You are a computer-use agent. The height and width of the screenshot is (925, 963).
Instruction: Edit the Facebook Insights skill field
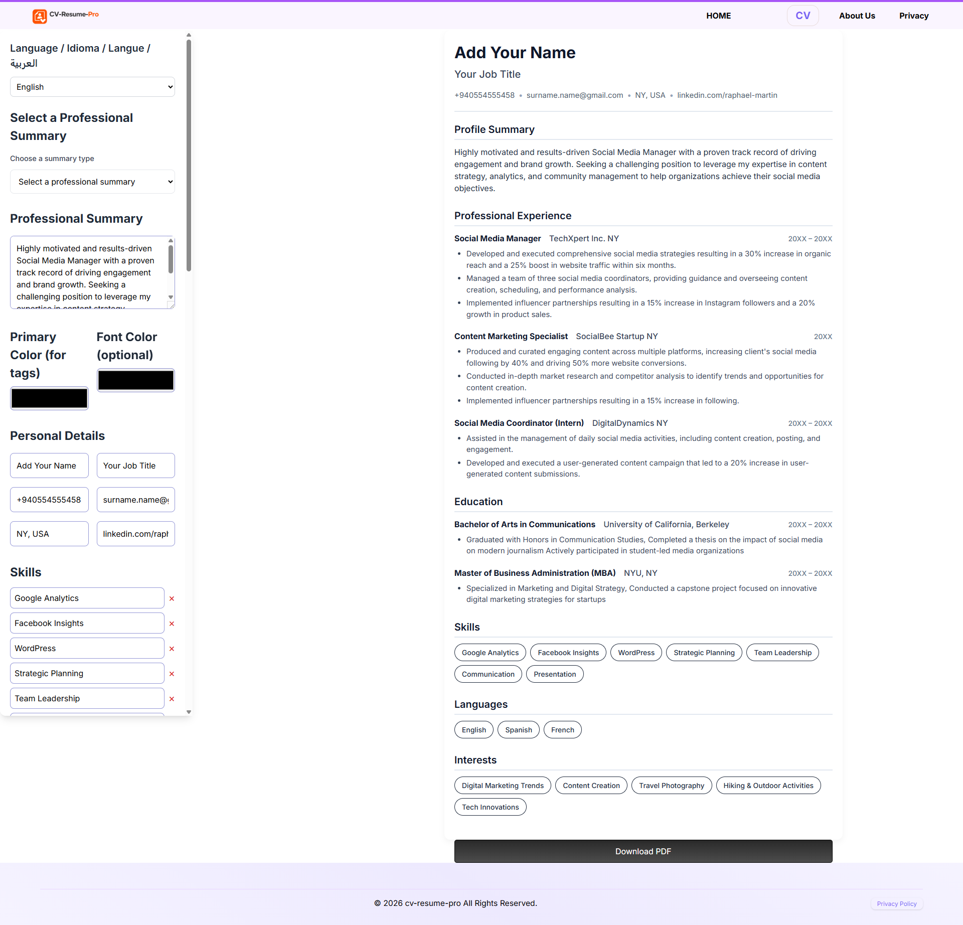tap(87, 623)
